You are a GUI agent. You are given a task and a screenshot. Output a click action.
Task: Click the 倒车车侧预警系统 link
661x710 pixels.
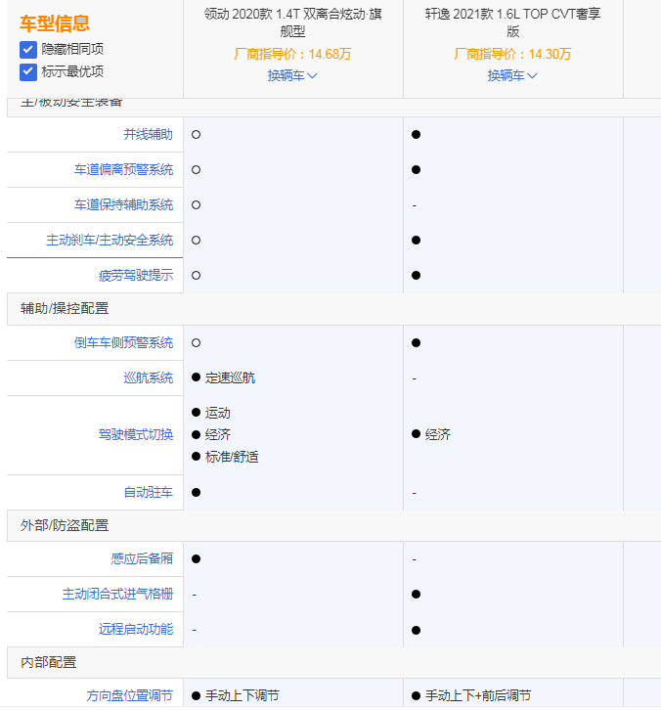point(124,342)
